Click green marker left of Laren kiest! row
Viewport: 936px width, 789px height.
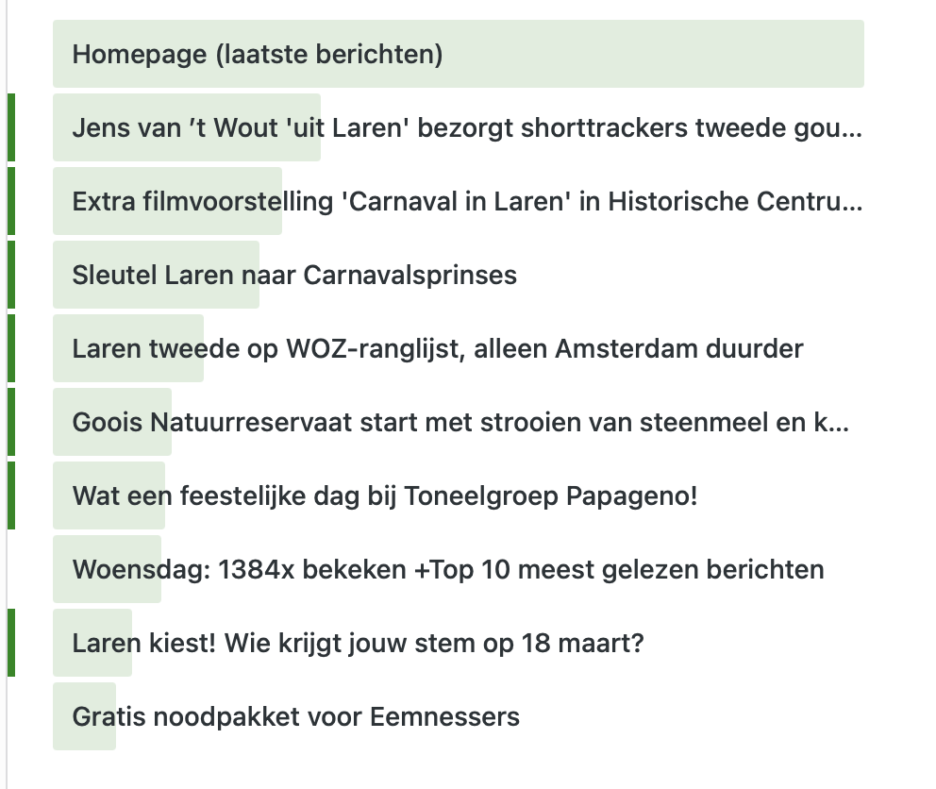point(11,643)
